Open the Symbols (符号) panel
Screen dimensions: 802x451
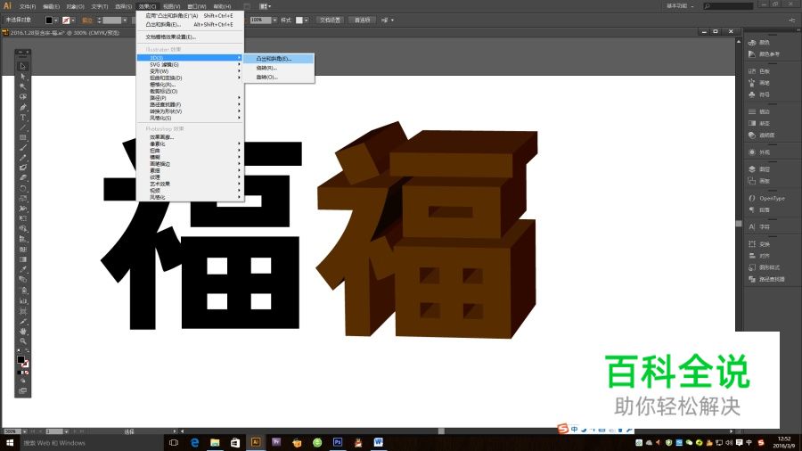[x=760, y=94]
